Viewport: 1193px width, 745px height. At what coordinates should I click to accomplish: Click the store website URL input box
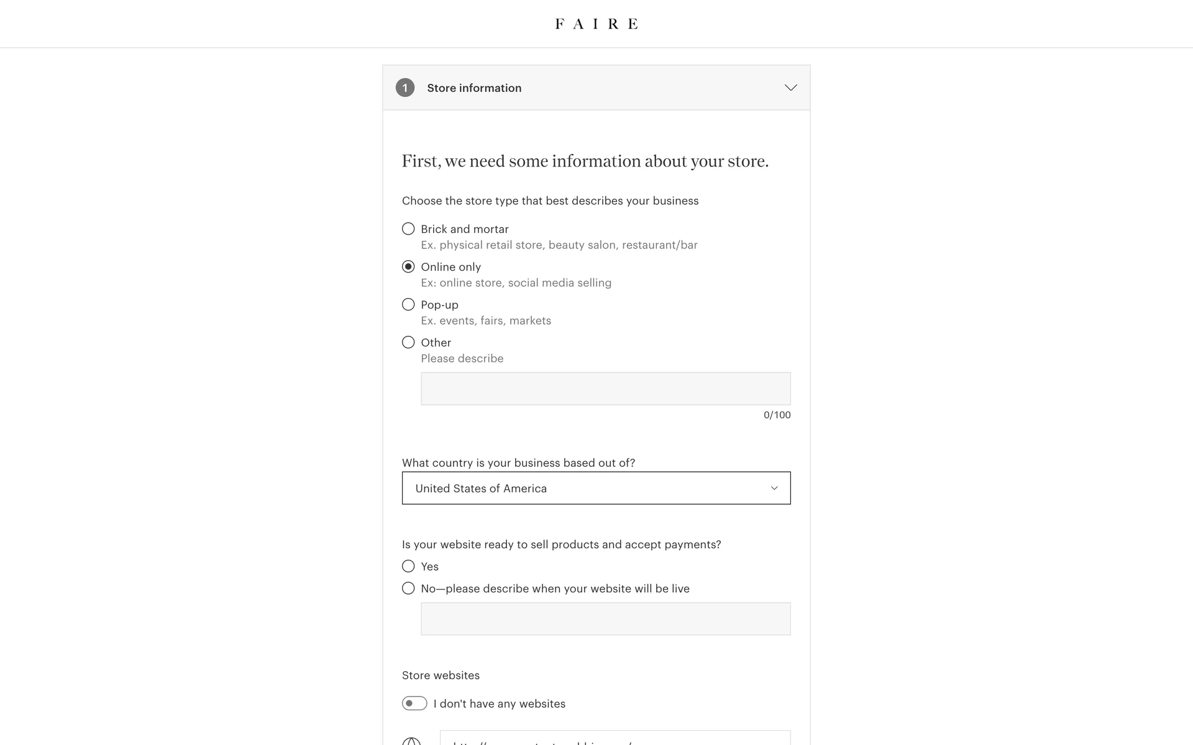pos(615,739)
